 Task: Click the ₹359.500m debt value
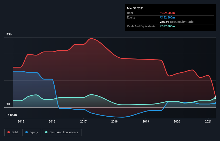coord(167,13)
